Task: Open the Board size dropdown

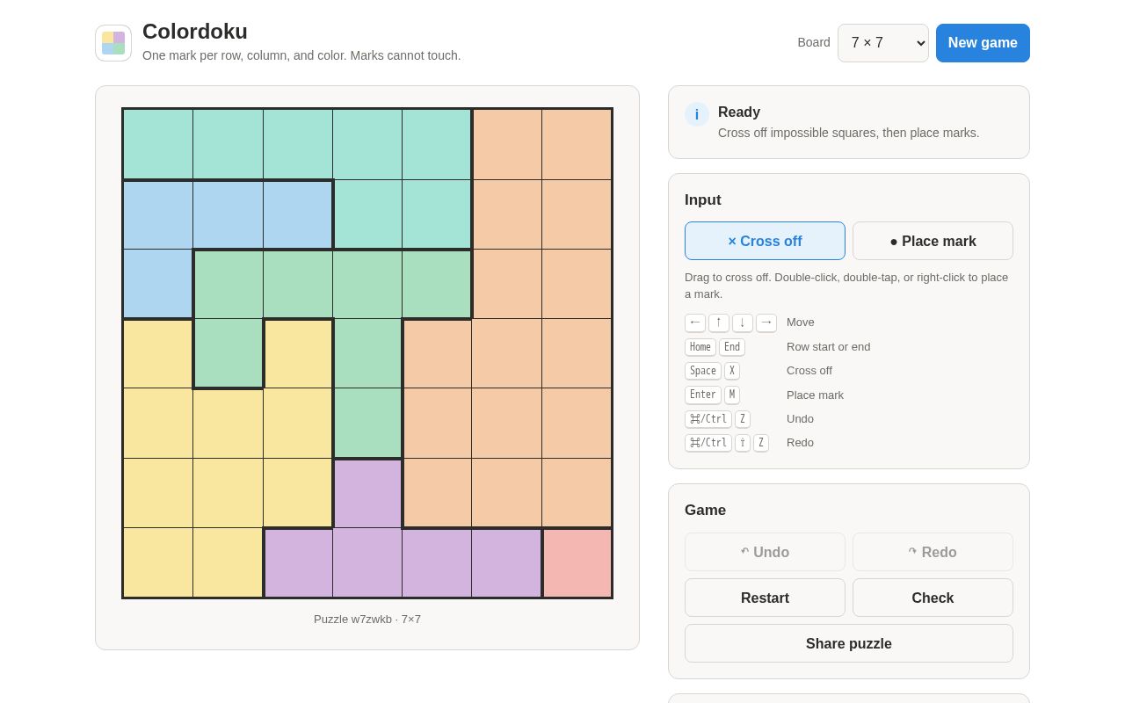Action: [x=882, y=43]
